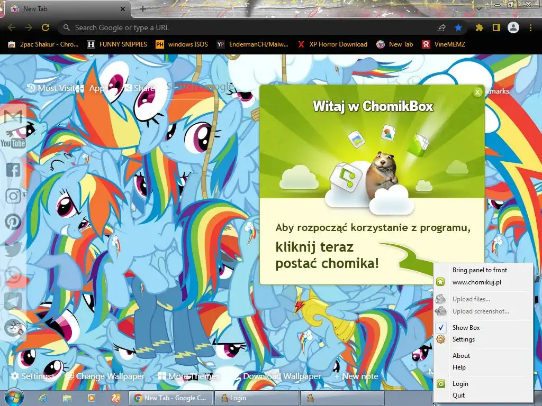542x406 pixels.
Task: Open Pinterest sidebar shortcut
Action: pos(13,222)
